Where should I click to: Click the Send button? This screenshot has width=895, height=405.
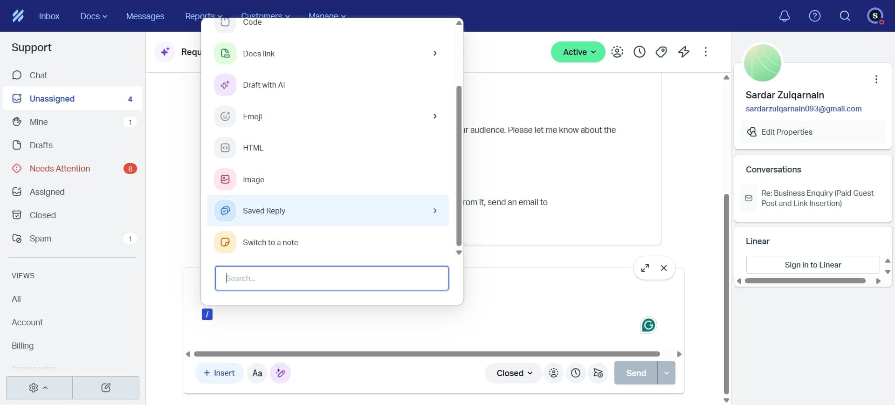636,373
